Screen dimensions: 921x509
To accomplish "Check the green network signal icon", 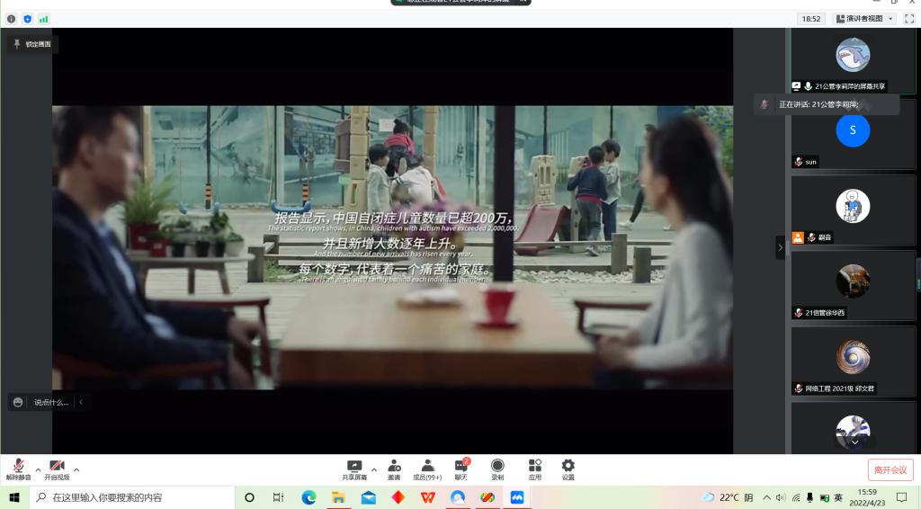I will 43,19.
